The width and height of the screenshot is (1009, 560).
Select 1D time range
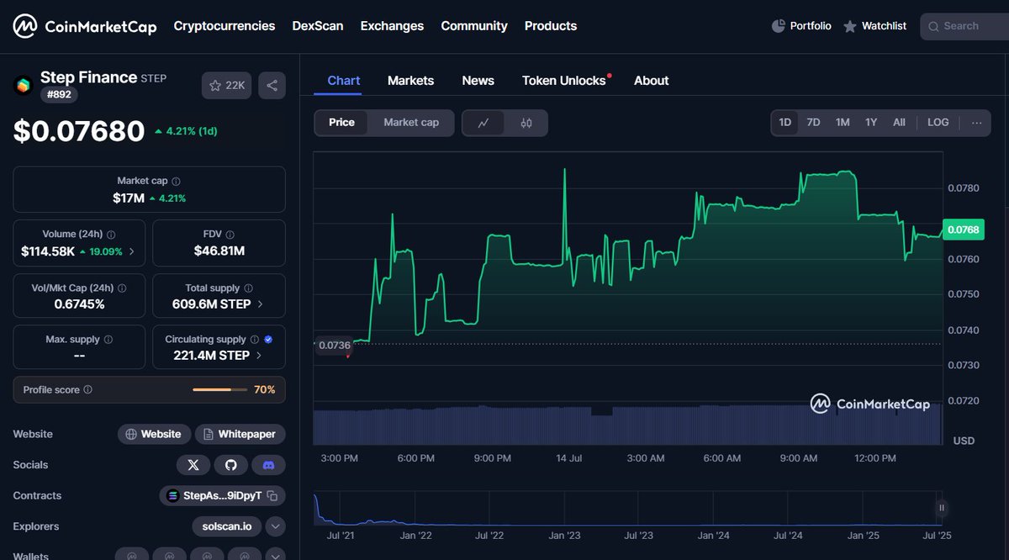[784, 123]
